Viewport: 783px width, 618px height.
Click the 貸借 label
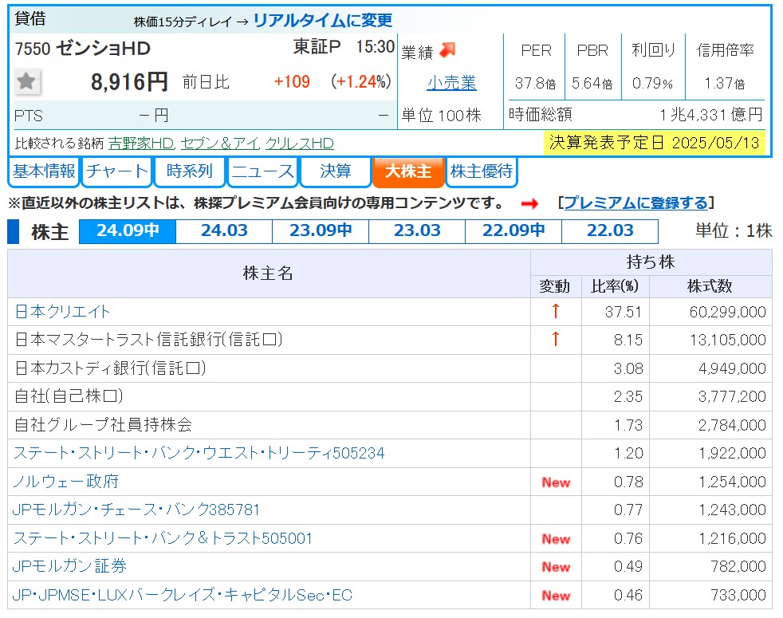tap(30, 18)
